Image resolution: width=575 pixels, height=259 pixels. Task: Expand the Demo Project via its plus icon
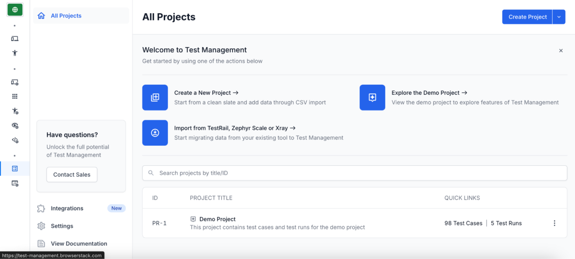pos(193,219)
